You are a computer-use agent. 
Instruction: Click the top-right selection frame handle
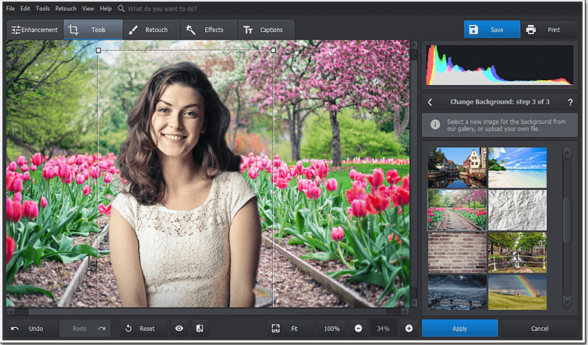click(x=274, y=50)
